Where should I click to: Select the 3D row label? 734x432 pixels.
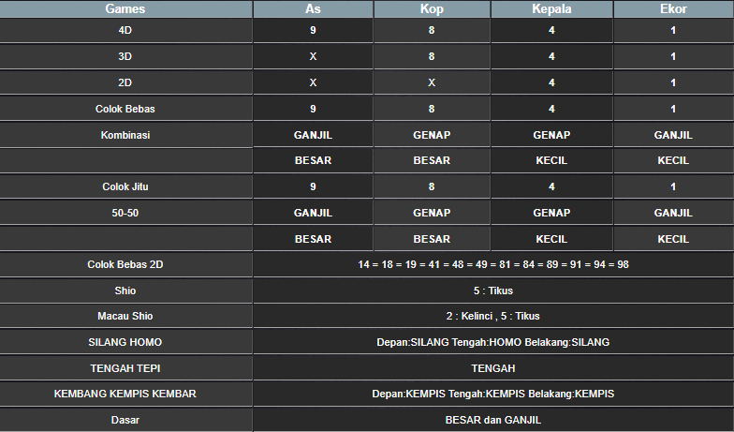(125, 56)
